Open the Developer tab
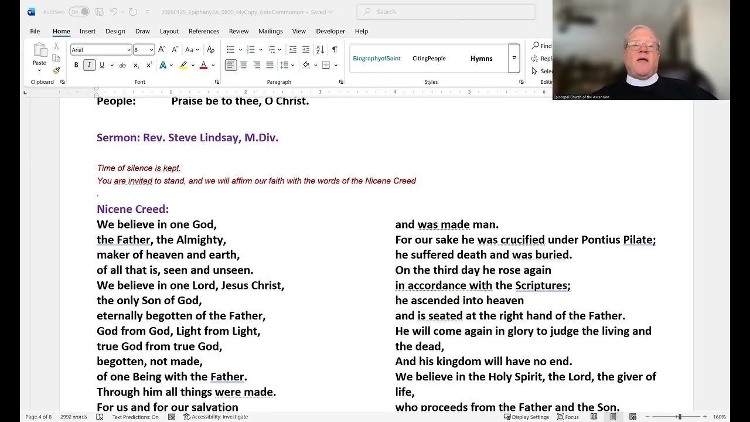Image resolution: width=750 pixels, height=422 pixels. pyautogui.click(x=330, y=31)
